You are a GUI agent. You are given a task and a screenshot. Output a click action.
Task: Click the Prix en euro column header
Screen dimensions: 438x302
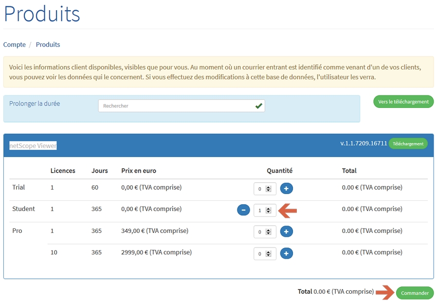click(x=139, y=171)
